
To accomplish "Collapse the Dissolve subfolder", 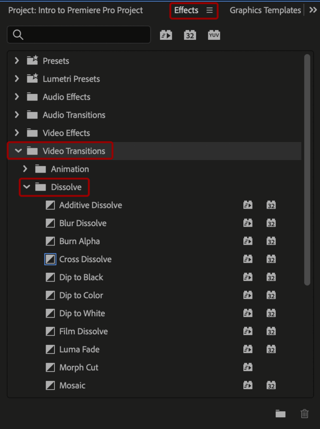I will pos(26,187).
